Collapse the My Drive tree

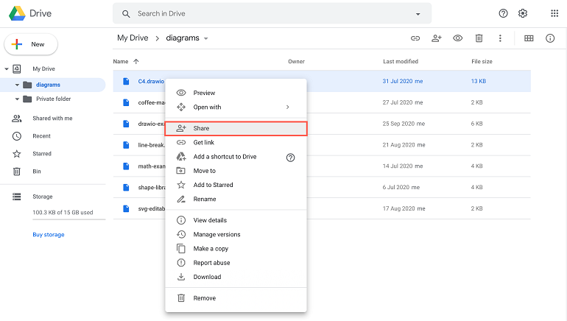tap(7, 68)
